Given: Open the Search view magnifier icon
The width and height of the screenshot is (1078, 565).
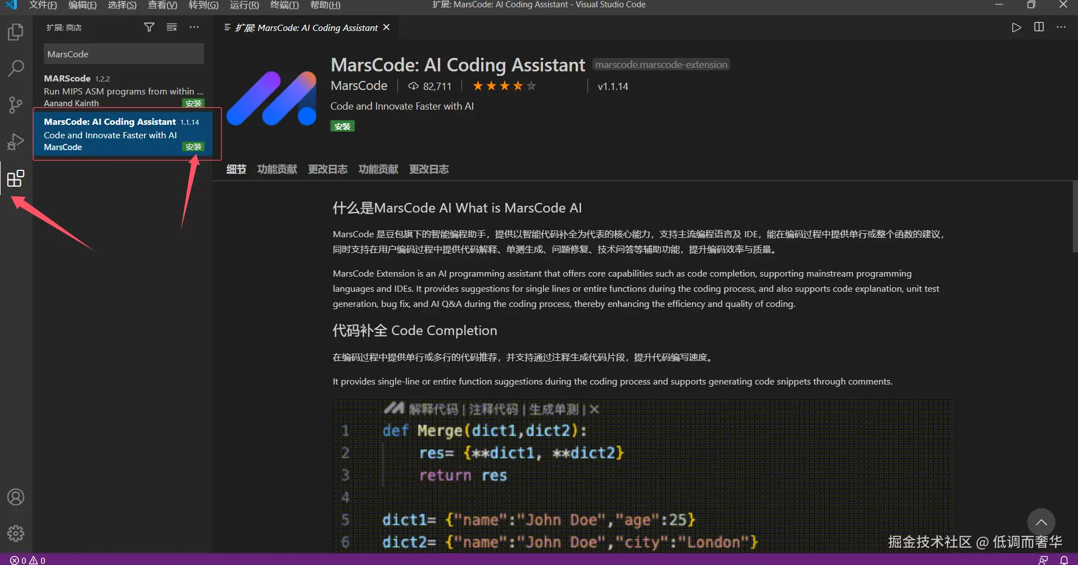Looking at the screenshot, I should tap(16, 68).
